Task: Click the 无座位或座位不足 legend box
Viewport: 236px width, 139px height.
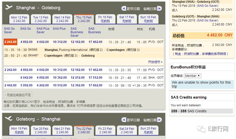Action: click(18, 95)
